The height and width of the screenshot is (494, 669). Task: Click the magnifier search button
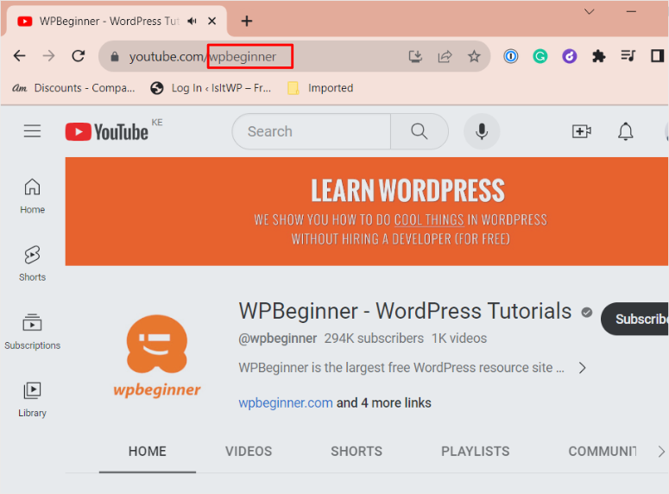(x=420, y=131)
